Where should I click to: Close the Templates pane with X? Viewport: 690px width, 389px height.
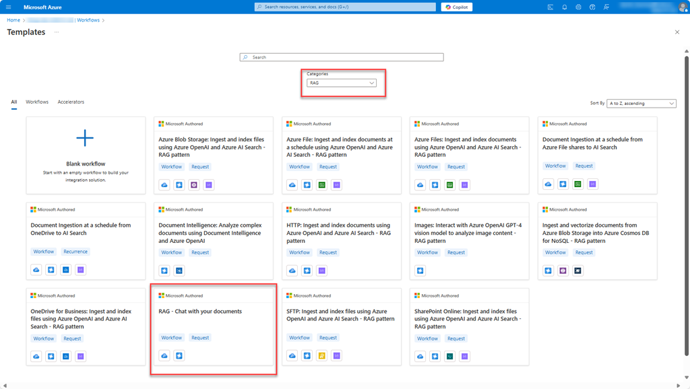click(x=677, y=32)
